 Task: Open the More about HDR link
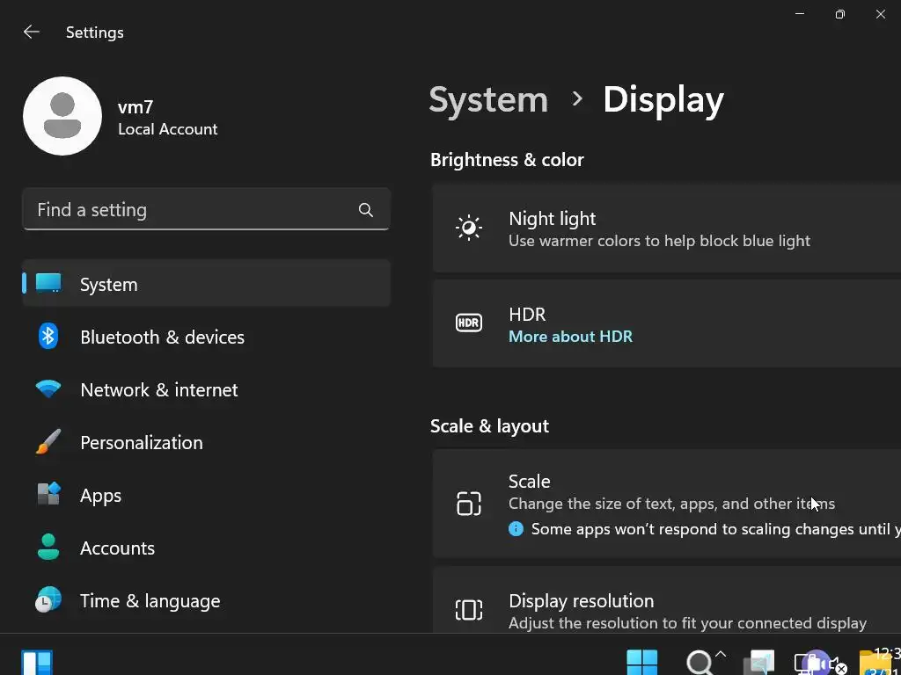[570, 337]
